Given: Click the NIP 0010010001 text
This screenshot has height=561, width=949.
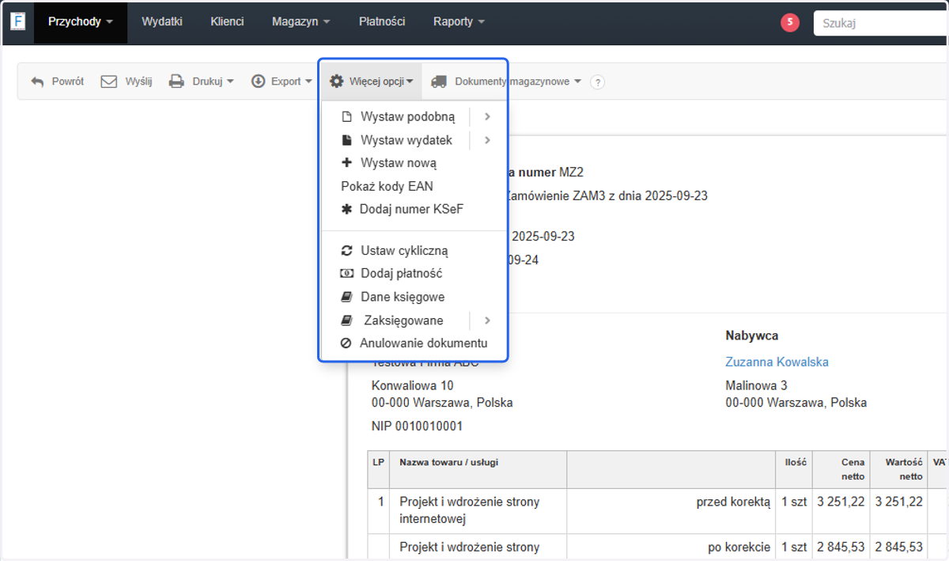Looking at the screenshot, I should pos(417,426).
